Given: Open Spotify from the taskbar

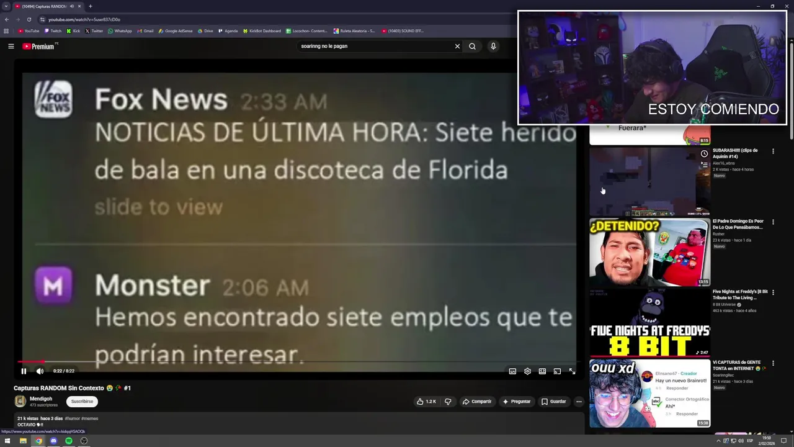Looking at the screenshot, I should pos(69,441).
